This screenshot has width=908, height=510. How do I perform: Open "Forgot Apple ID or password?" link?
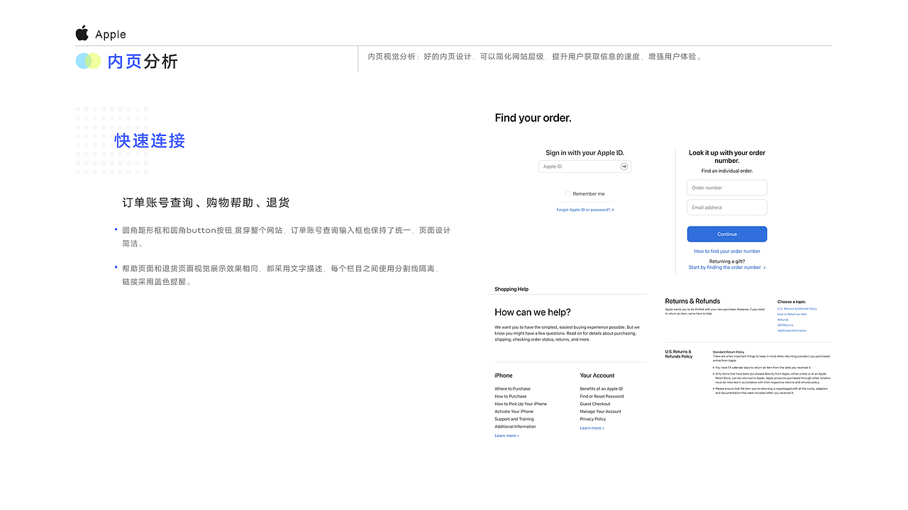[x=583, y=210]
